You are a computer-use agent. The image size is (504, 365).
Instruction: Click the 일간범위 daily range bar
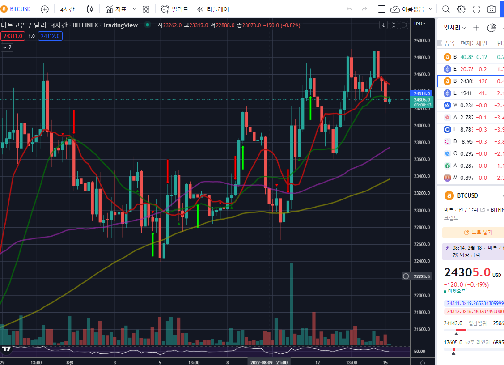474,330
